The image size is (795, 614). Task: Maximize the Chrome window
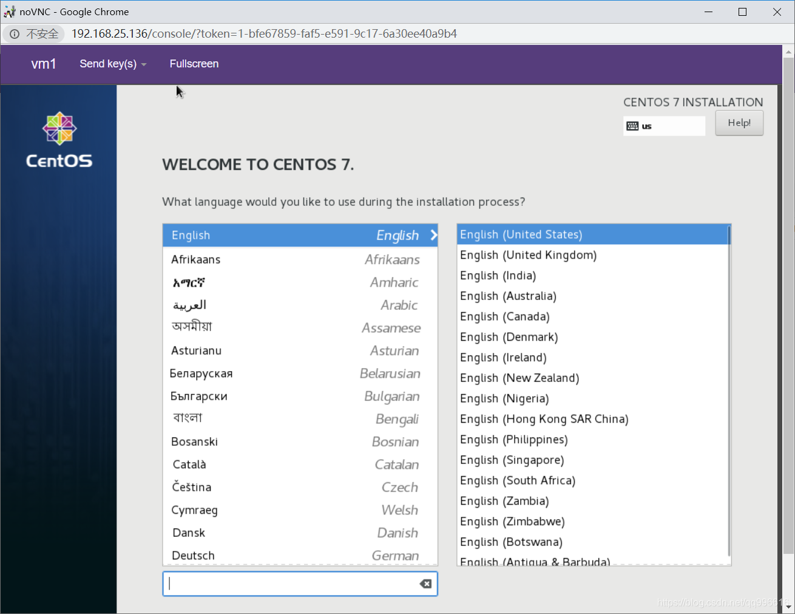pyautogui.click(x=742, y=12)
